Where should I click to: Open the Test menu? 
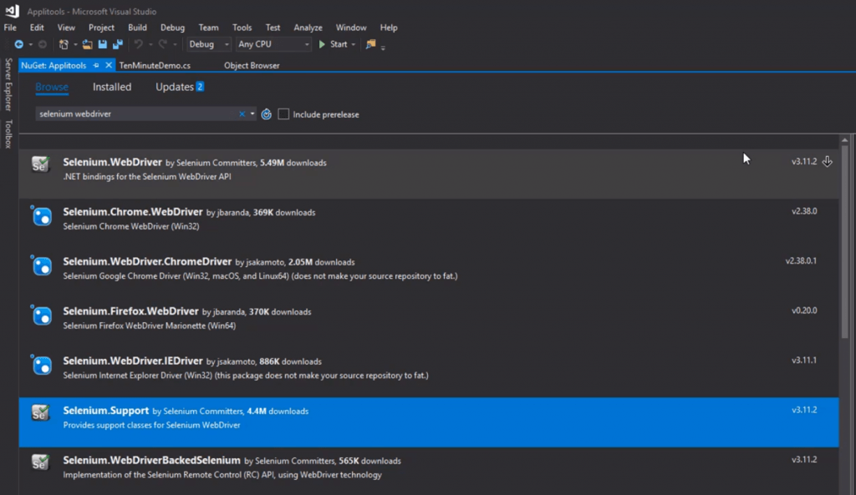(x=273, y=28)
